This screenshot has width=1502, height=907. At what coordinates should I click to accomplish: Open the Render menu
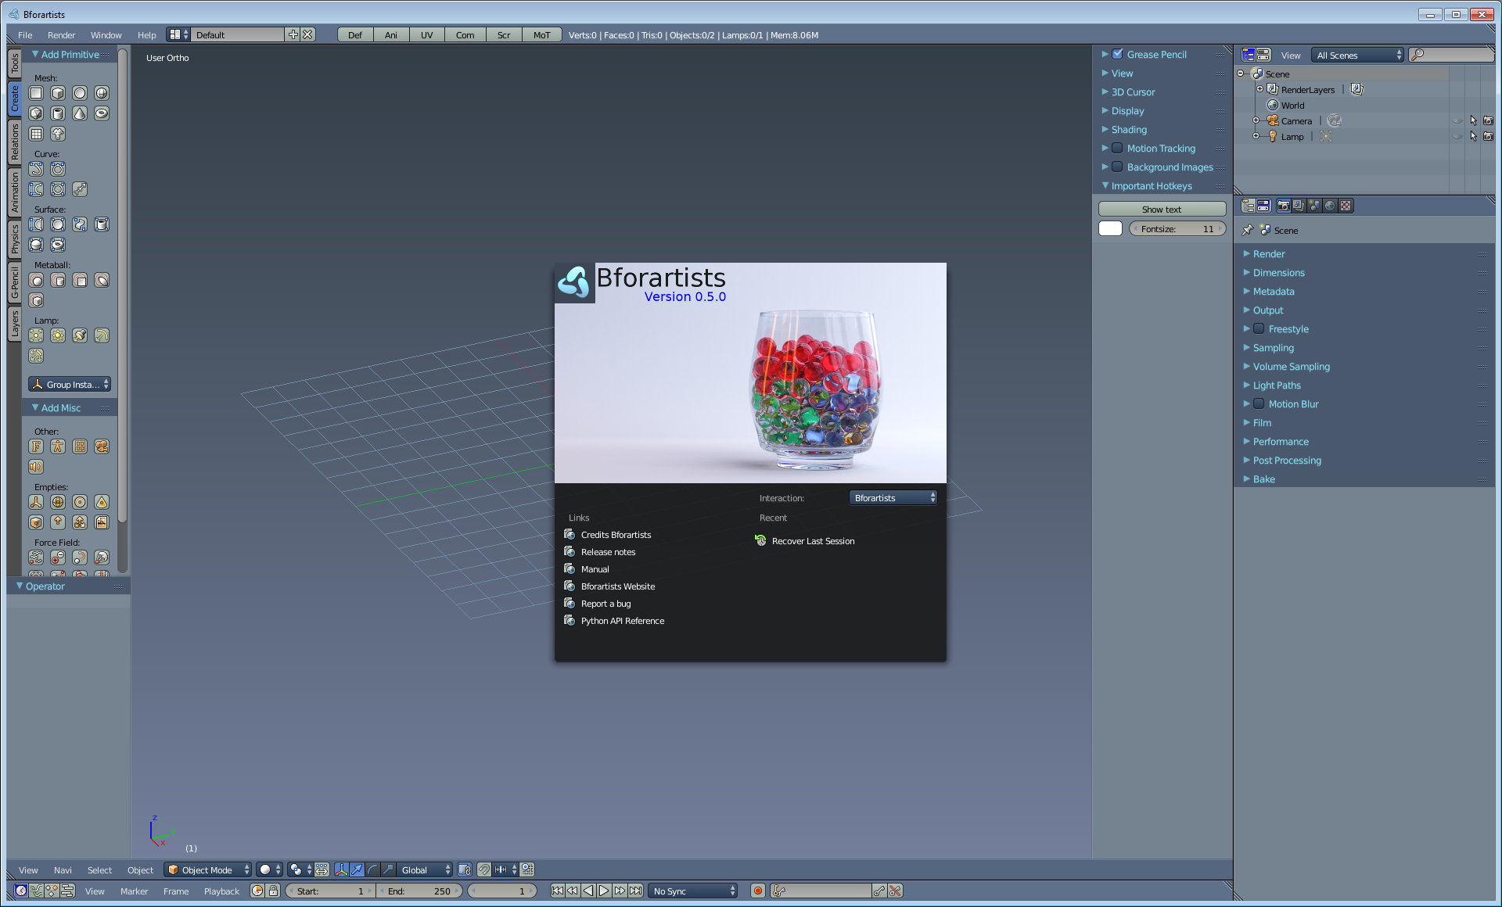61,35
